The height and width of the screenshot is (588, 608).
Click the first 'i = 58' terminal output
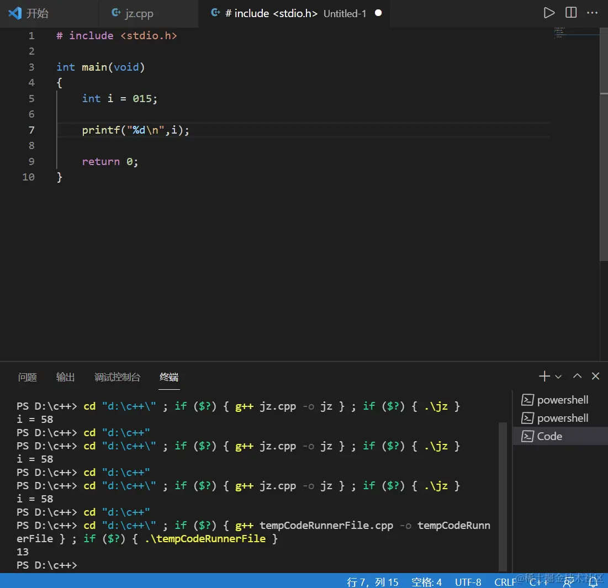pyautogui.click(x=35, y=420)
